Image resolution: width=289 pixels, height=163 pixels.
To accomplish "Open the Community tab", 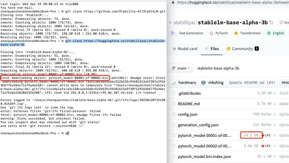I will pos(242,49).
